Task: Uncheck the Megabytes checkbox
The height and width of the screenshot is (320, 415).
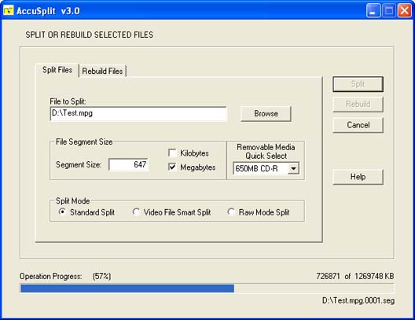Action: click(x=172, y=167)
